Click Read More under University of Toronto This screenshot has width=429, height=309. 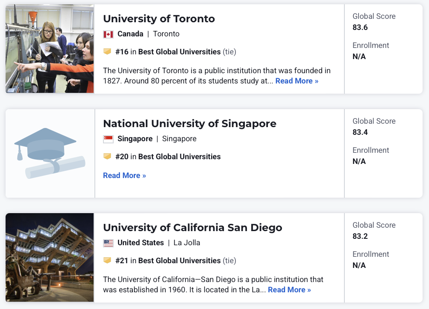coord(297,81)
